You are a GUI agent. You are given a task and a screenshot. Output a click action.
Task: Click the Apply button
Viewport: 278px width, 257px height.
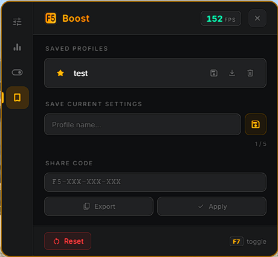pyautogui.click(x=212, y=206)
